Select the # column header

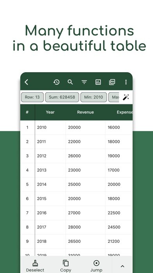click(27, 112)
